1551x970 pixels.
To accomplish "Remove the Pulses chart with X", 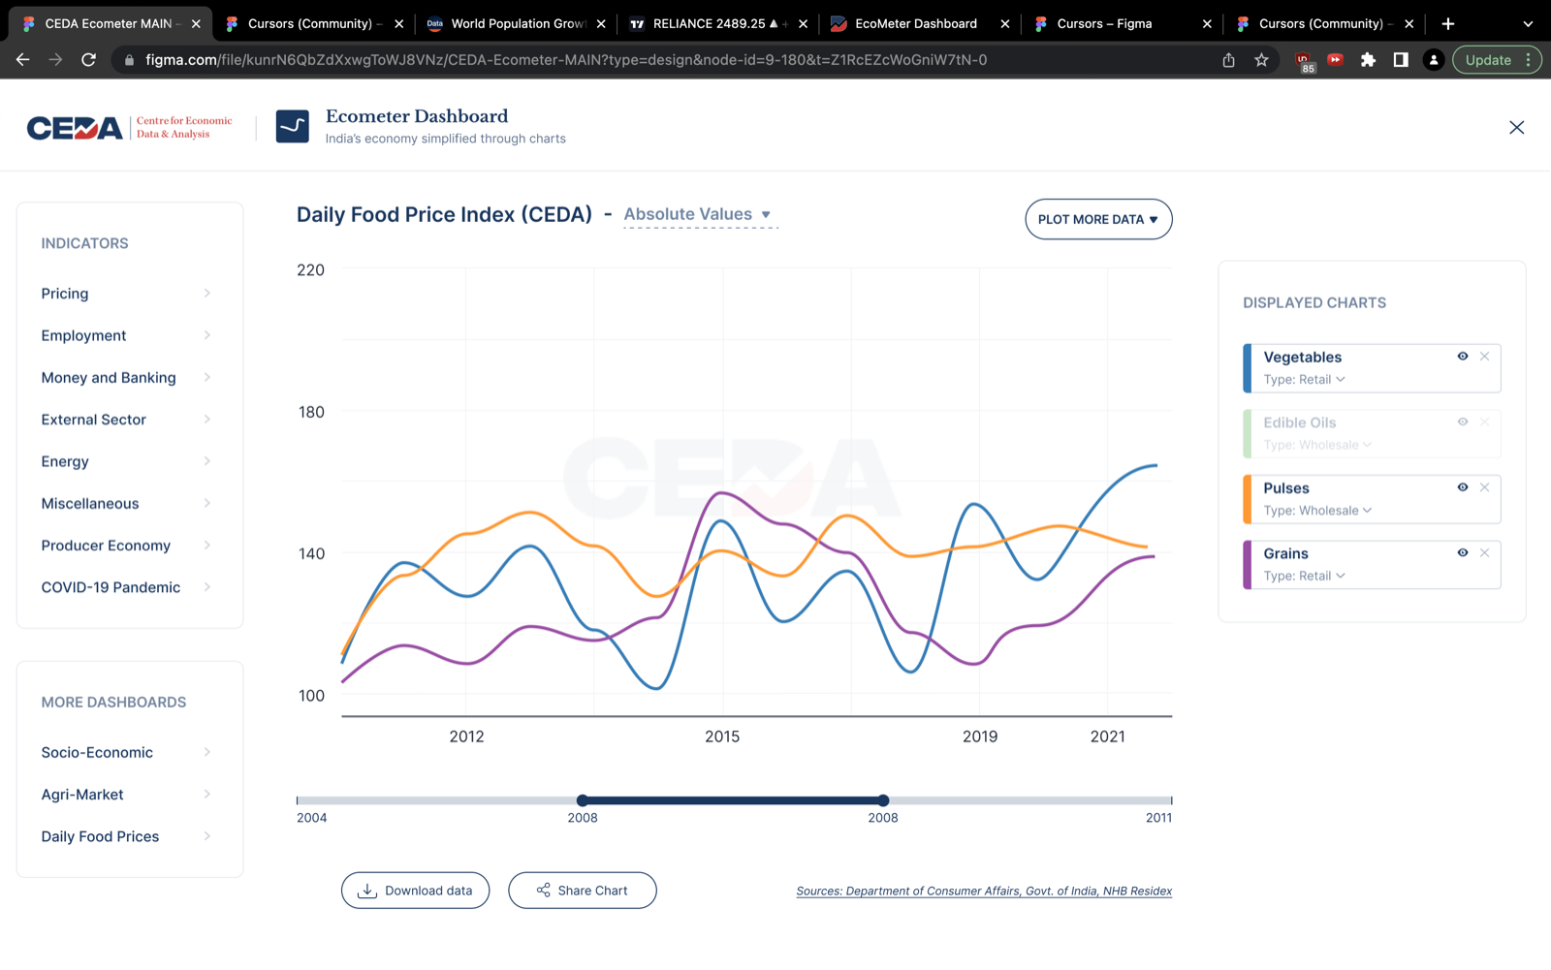I will pyautogui.click(x=1484, y=487).
